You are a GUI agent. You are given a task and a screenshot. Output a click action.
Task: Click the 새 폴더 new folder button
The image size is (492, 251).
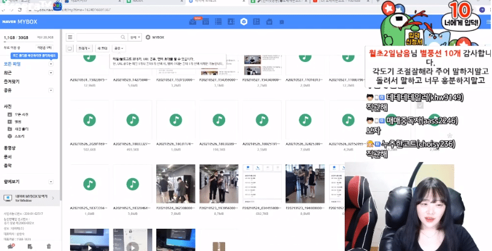[102, 49]
